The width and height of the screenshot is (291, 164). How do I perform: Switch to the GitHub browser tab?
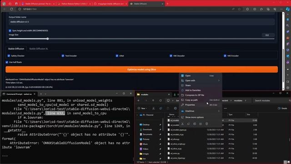pos(110,4)
